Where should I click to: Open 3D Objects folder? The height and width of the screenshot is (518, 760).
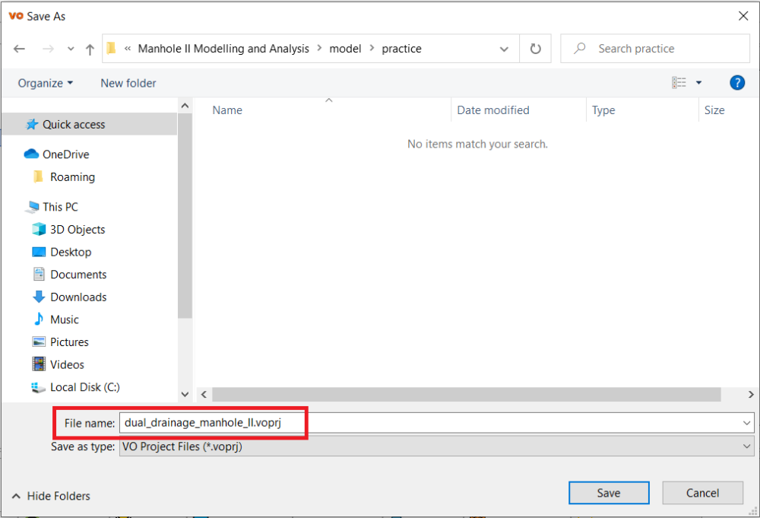coord(78,230)
